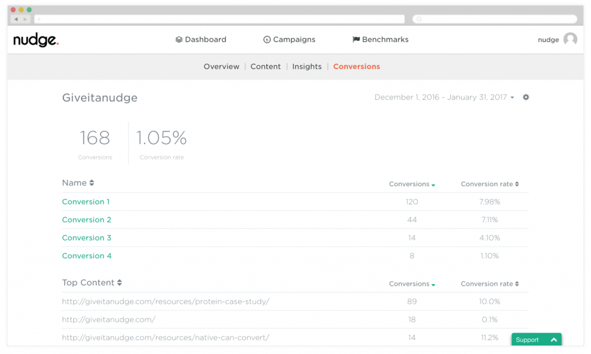591x354 pixels.
Task: Toggle sort order on the Name column
Action: [x=91, y=182]
